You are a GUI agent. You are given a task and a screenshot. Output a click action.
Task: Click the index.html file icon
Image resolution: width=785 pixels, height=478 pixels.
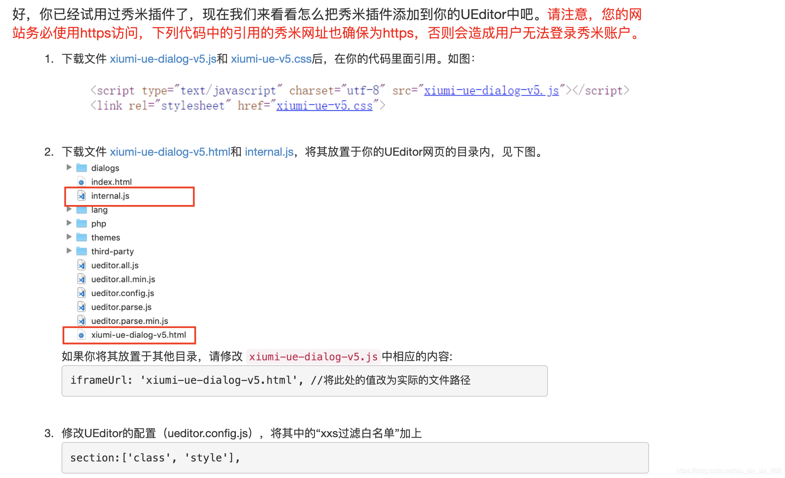coord(82,182)
